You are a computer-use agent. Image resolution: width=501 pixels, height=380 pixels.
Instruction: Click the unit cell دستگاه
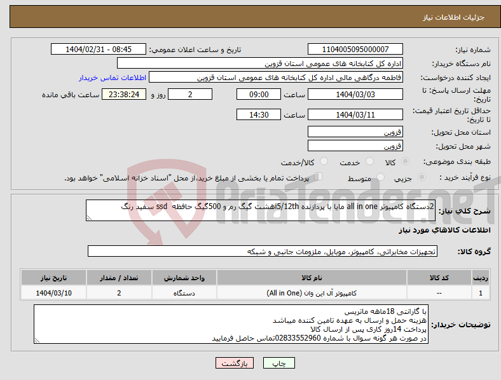point(184,293)
